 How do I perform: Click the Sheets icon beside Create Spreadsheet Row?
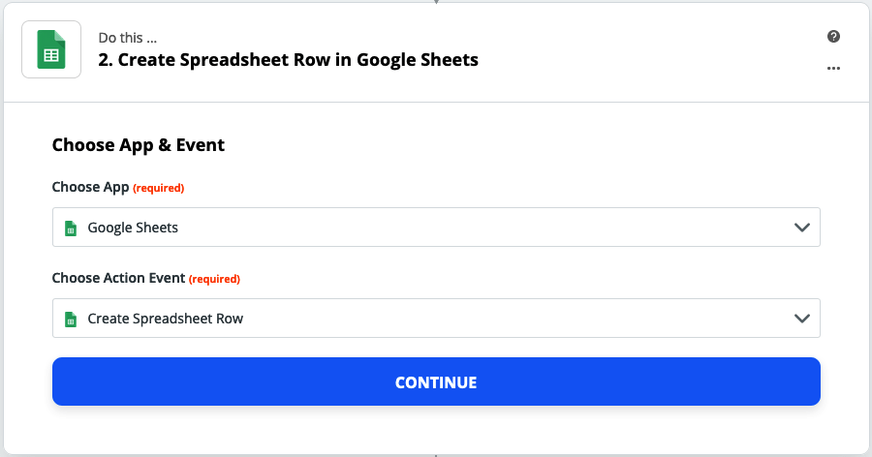click(70, 319)
